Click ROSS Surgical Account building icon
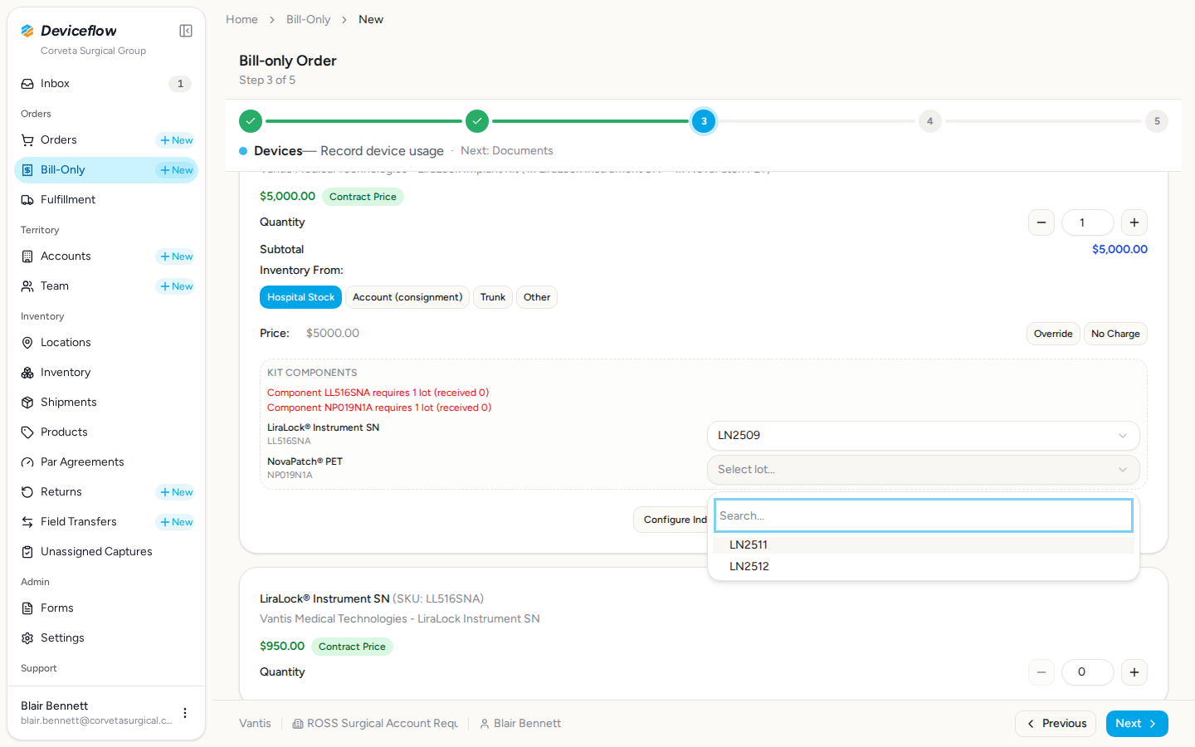This screenshot has height=747, width=1195. (298, 724)
